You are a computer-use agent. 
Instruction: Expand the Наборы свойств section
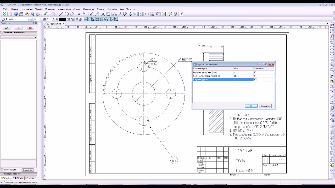2,174
